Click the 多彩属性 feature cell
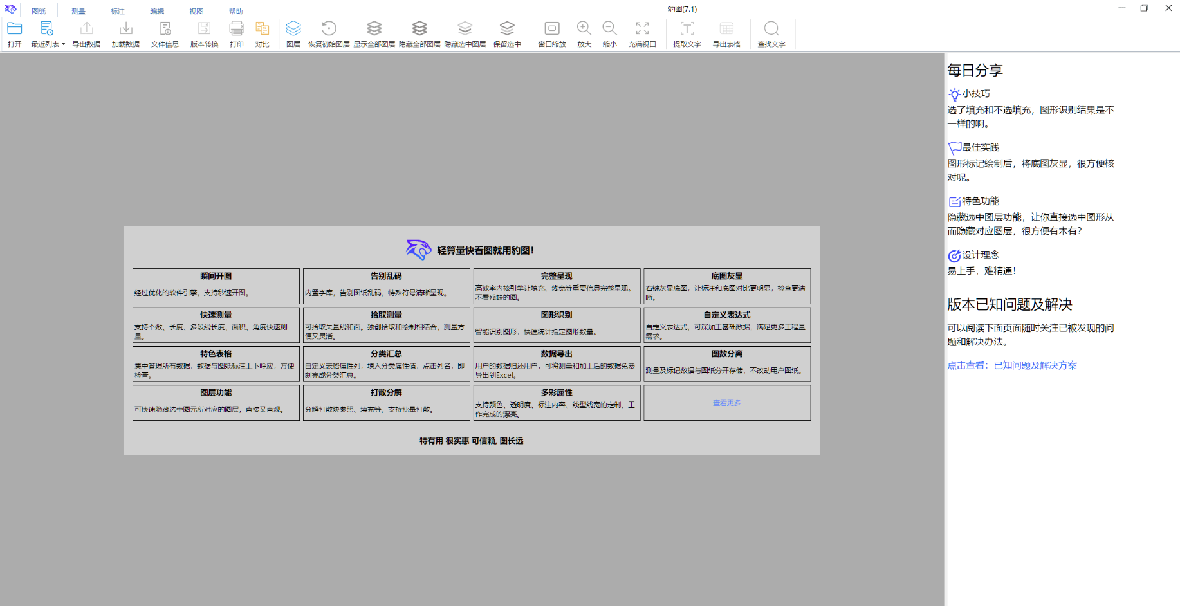Screen dimensions: 1180x606 (557, 403)
